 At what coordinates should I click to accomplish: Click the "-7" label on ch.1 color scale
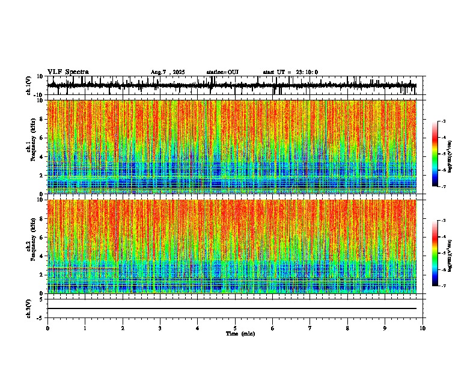click(x=443, y=186)
